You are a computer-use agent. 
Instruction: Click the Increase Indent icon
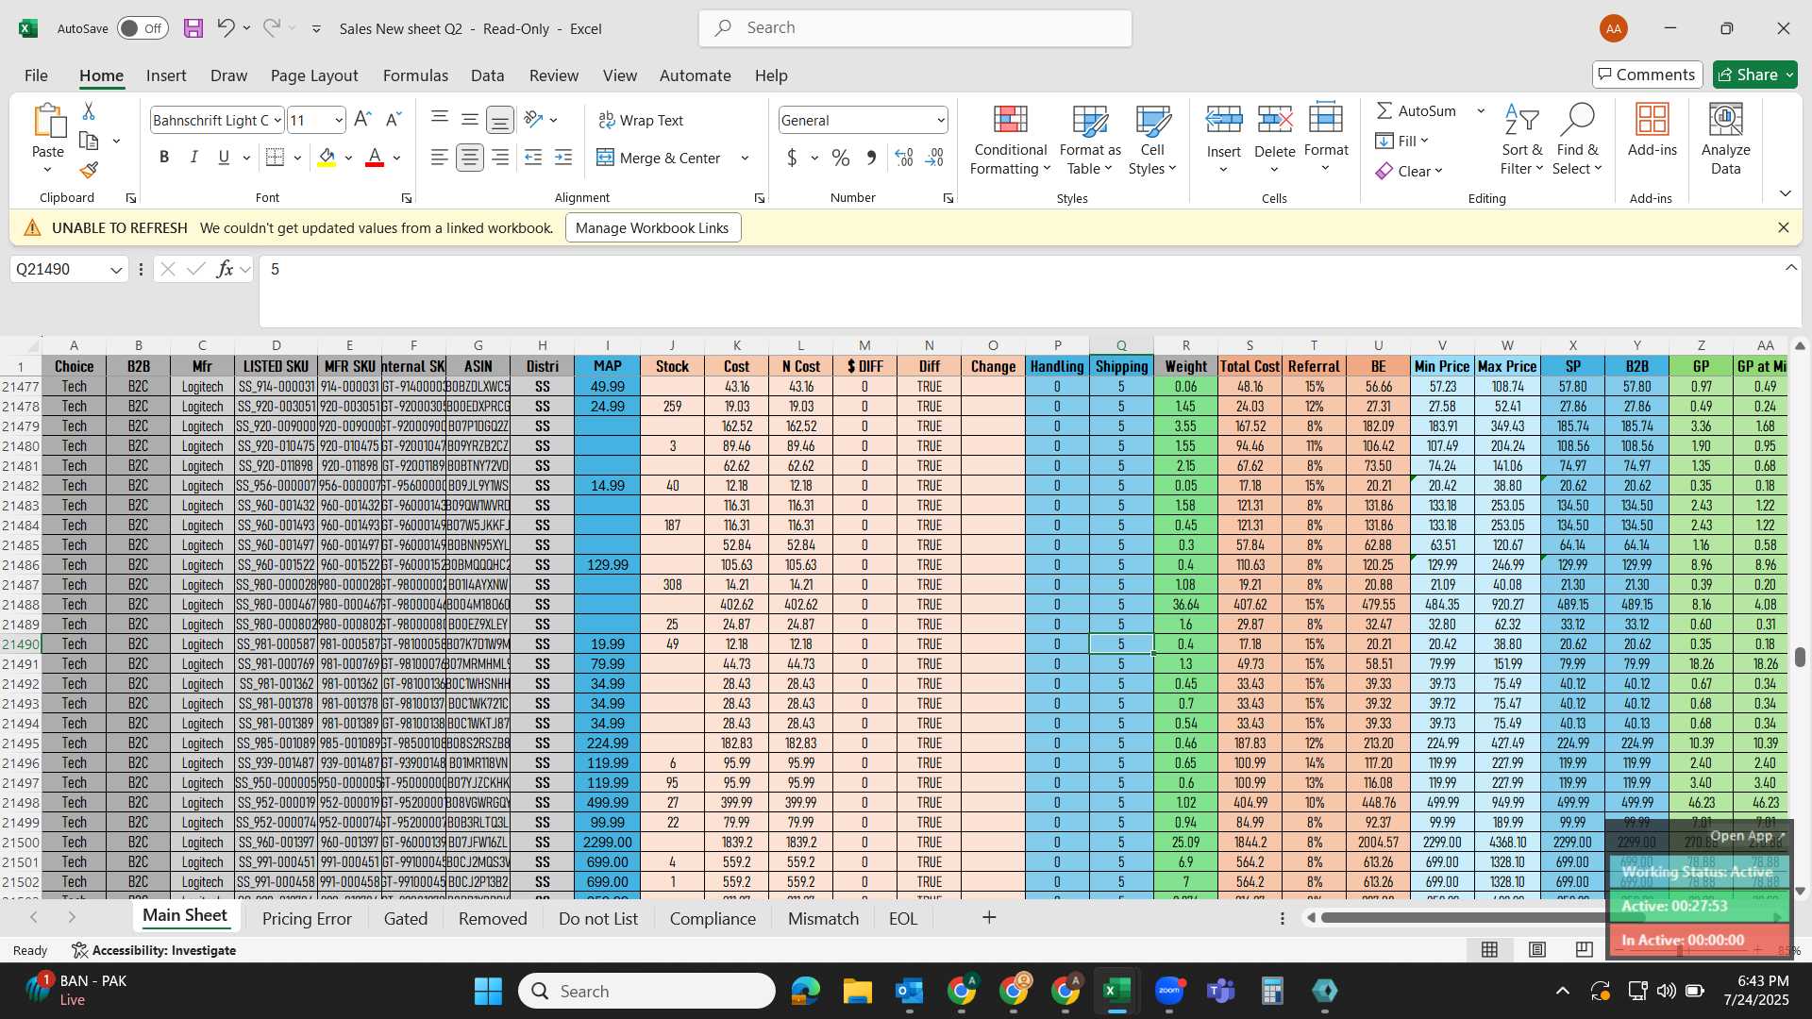tap(563, 158)
